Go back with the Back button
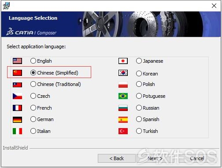 [117, 158]
